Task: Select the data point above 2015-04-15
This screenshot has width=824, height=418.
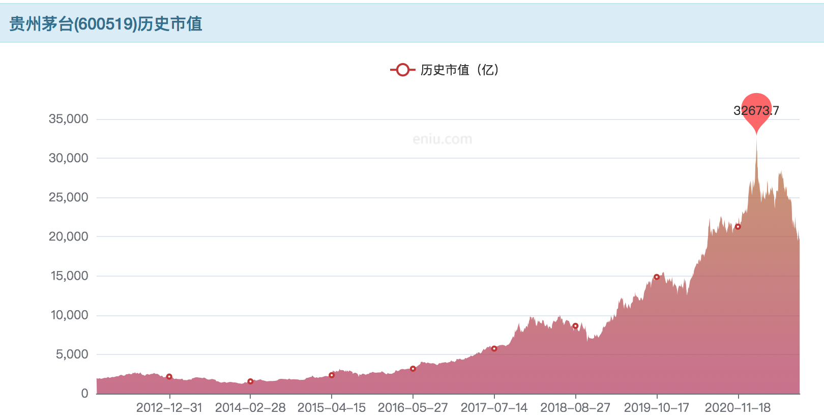Action: tap(332, 375)
